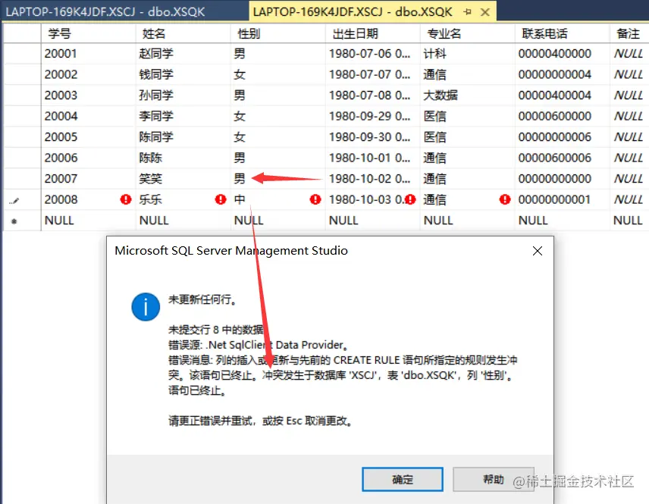
Task: Click name cell 钱同学
Action: click(183, 74)
